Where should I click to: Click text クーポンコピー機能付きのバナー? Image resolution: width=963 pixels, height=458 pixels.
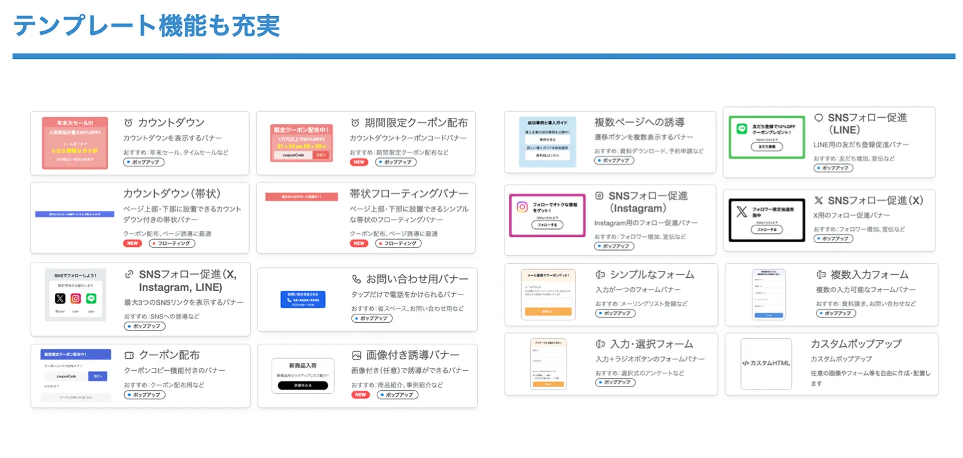175,370
